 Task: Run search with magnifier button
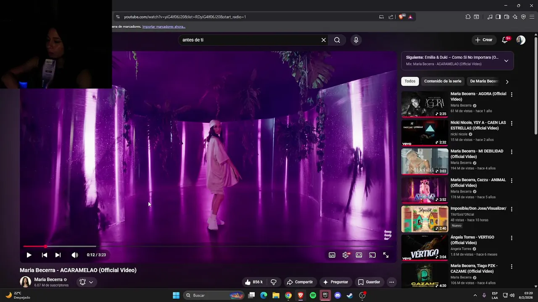337,40
